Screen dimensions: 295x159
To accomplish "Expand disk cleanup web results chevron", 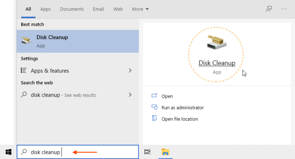I will tap(130, 95).
